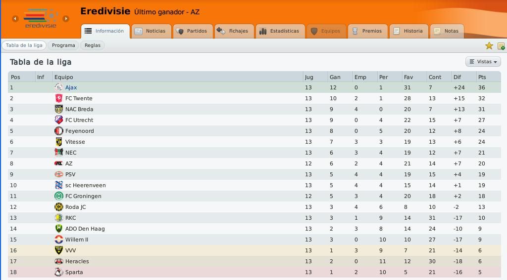
Task: Open the Fichajes tab
Action: [234, 31]
